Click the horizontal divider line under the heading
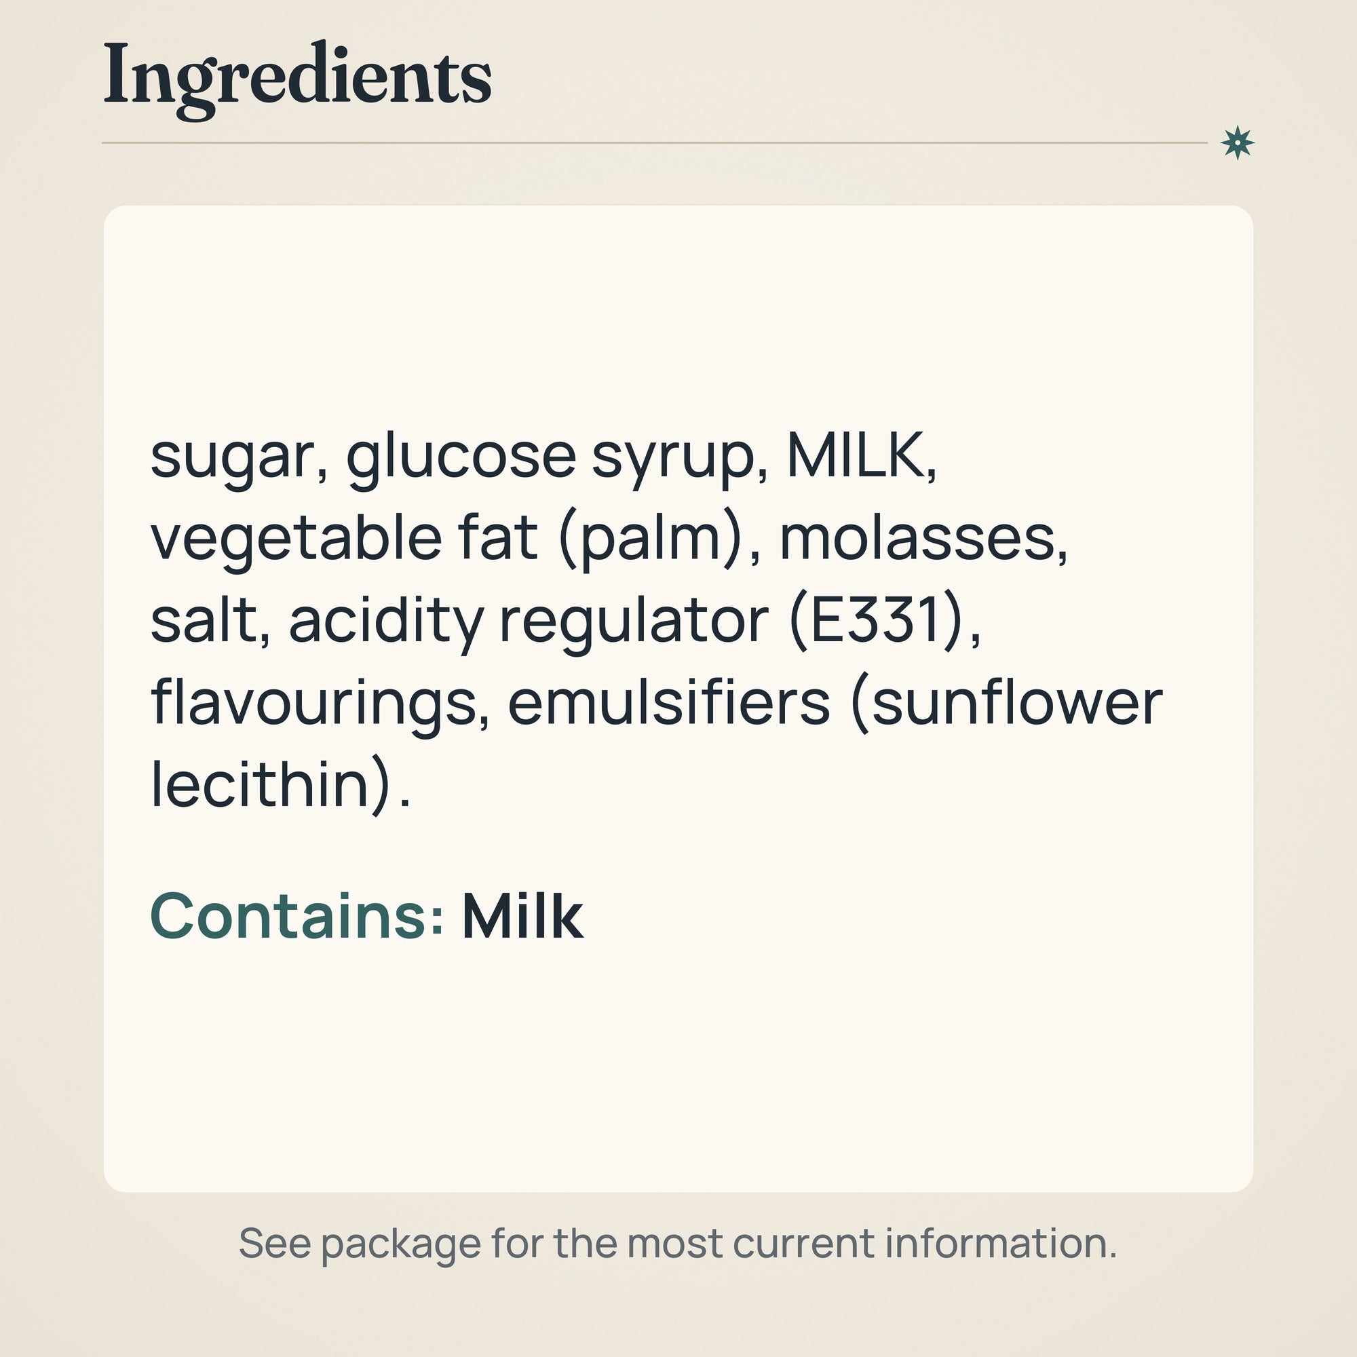This screenshot has width=1357, height=1357. coord(654,142)
